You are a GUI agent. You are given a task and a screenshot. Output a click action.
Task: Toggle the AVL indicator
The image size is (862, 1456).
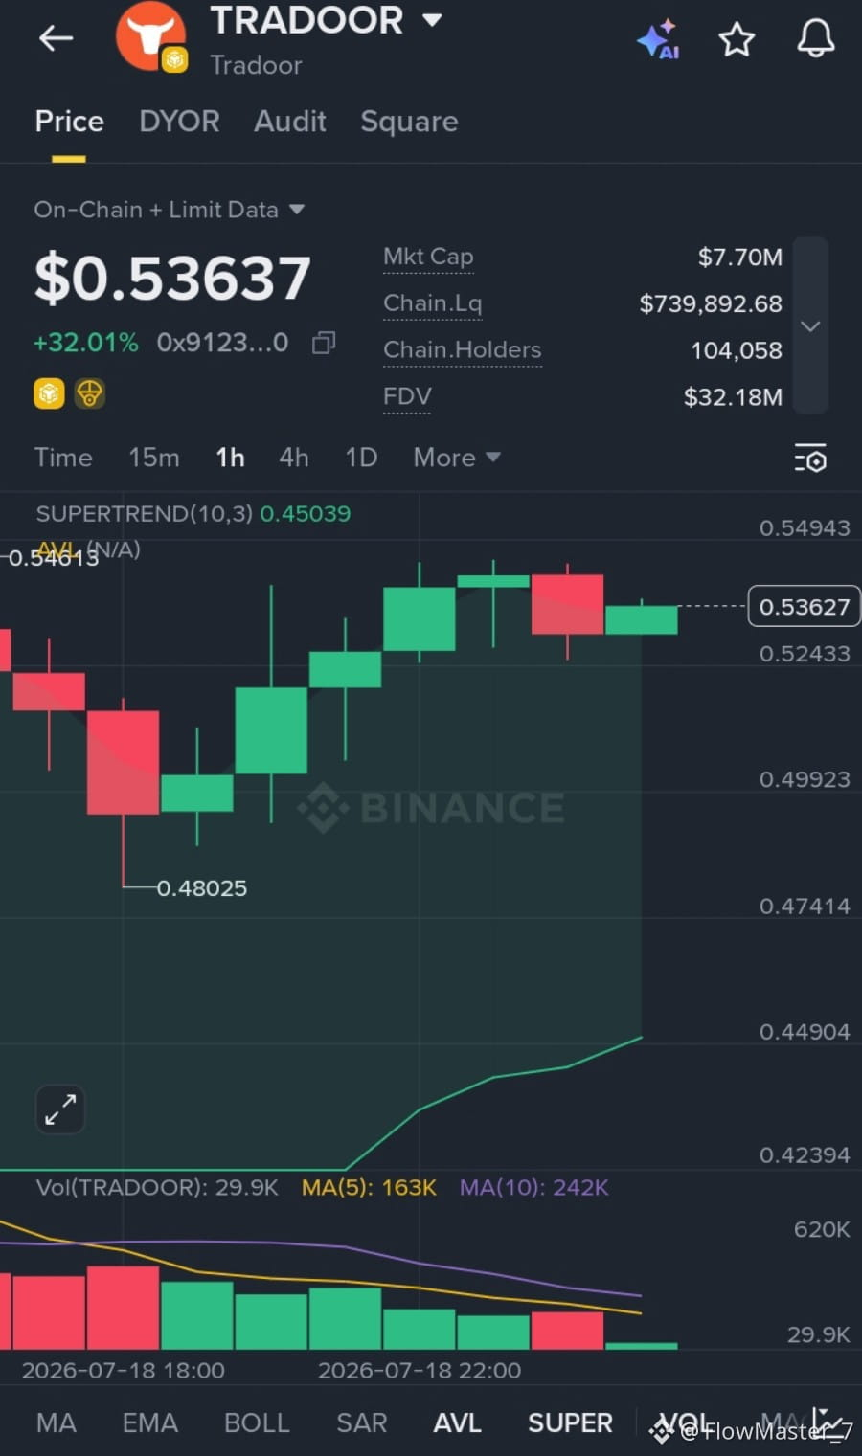click(457, 1423)
